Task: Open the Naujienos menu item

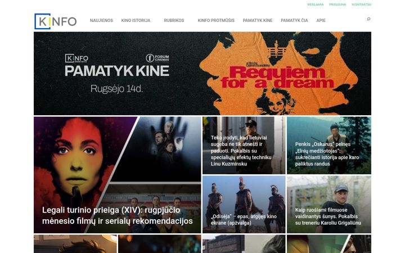Action: coord(101,20)
